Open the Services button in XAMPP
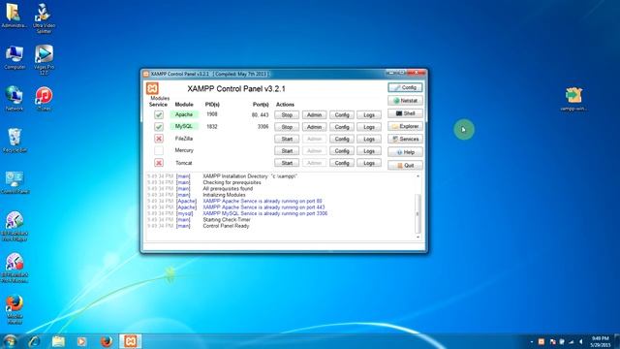 (405, 139)
